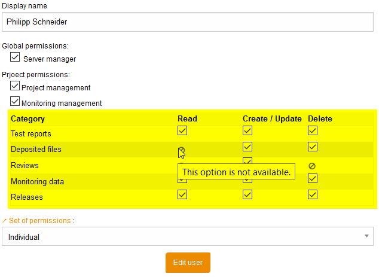379x277 pixels.
Task: Uncheck Read permission for Test reports
Action: 182,130
